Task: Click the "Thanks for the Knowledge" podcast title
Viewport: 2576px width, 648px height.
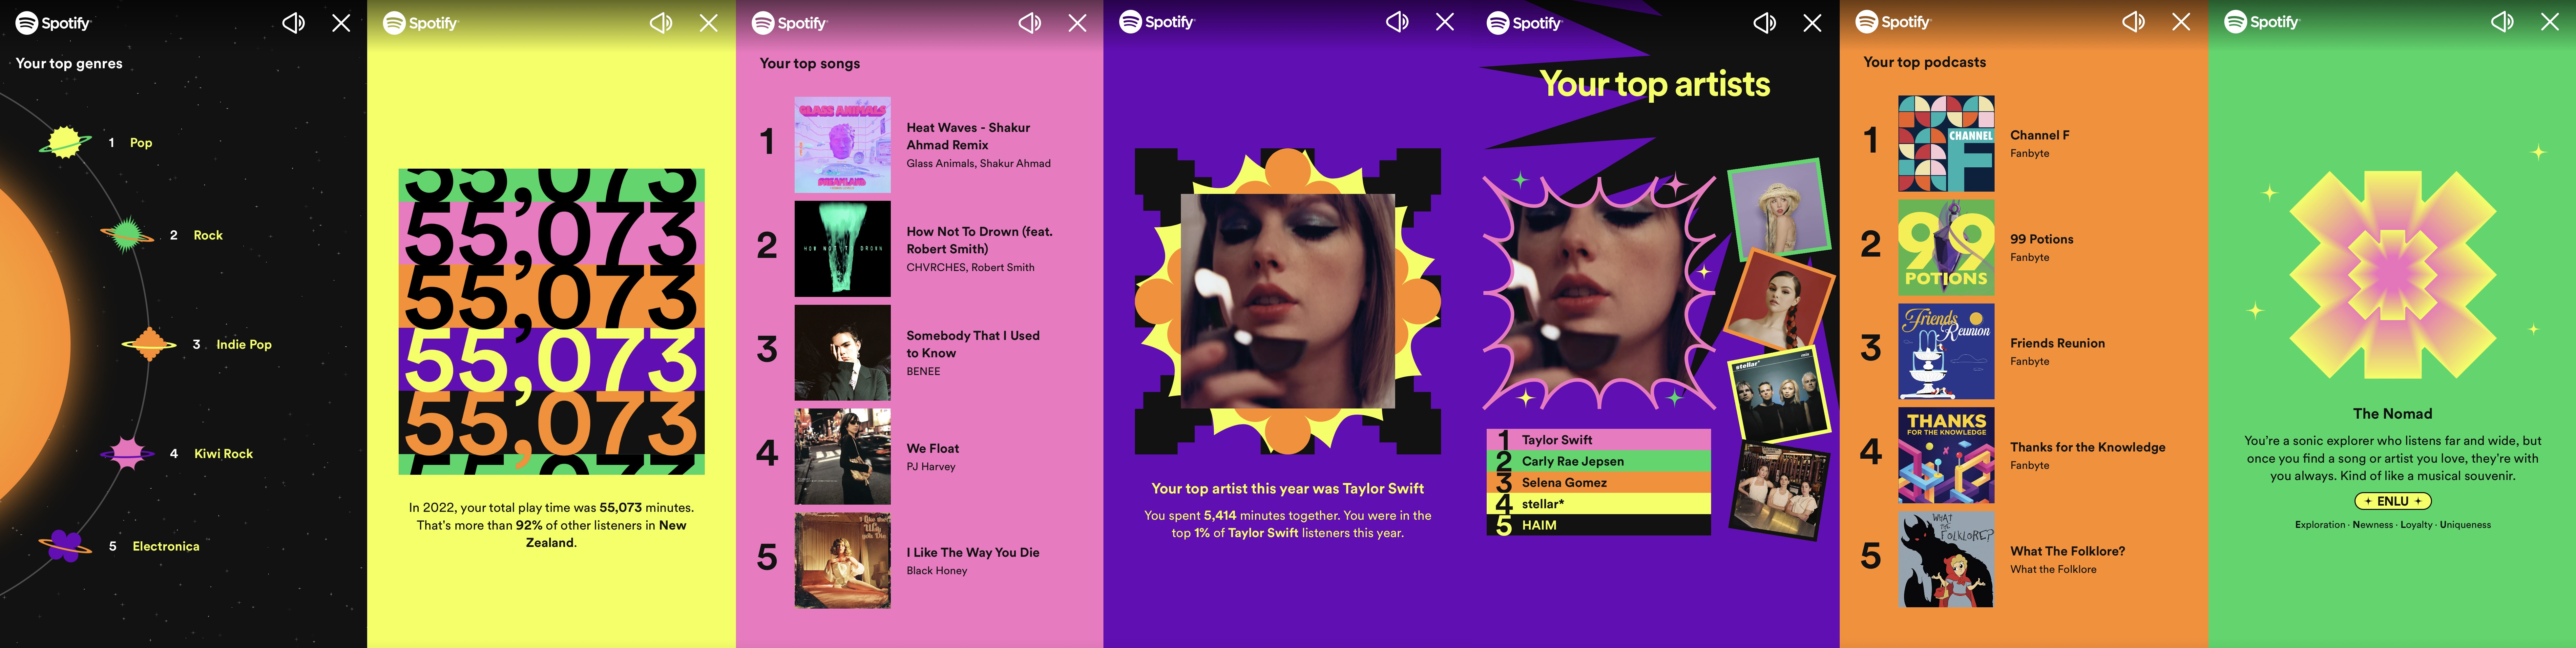Action: pos(2088,447)
